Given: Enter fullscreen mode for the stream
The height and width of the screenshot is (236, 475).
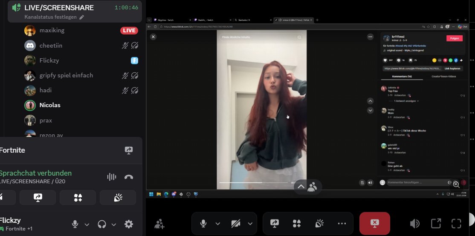Looking at the screenshot, I should [x=456, y=224].
